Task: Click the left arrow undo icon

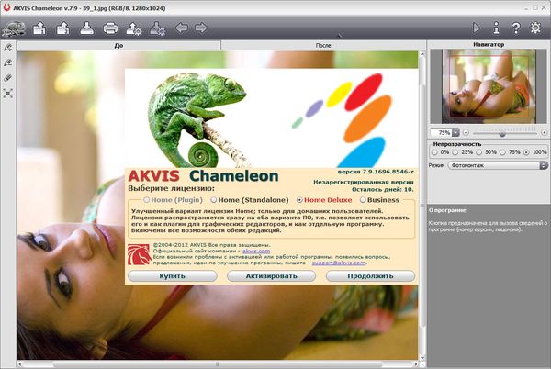Action: [x=182, y=28]
